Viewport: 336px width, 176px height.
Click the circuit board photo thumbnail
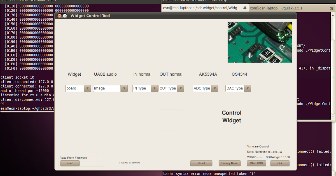(259, 42)
